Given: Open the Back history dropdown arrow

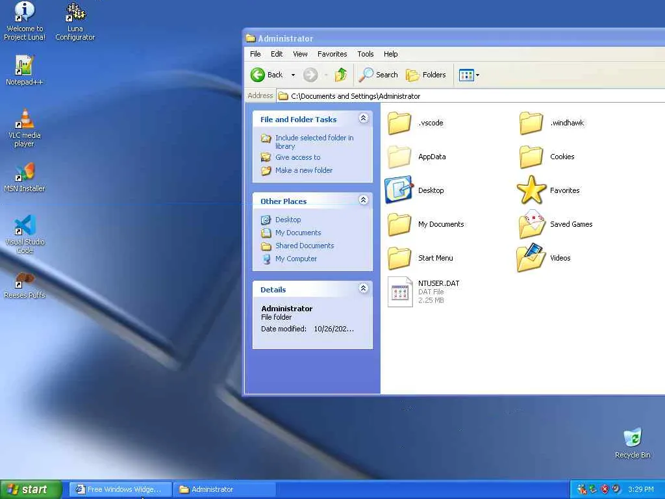Looking at the screenshot, I should pyautogui.click(x=293, y=75).
